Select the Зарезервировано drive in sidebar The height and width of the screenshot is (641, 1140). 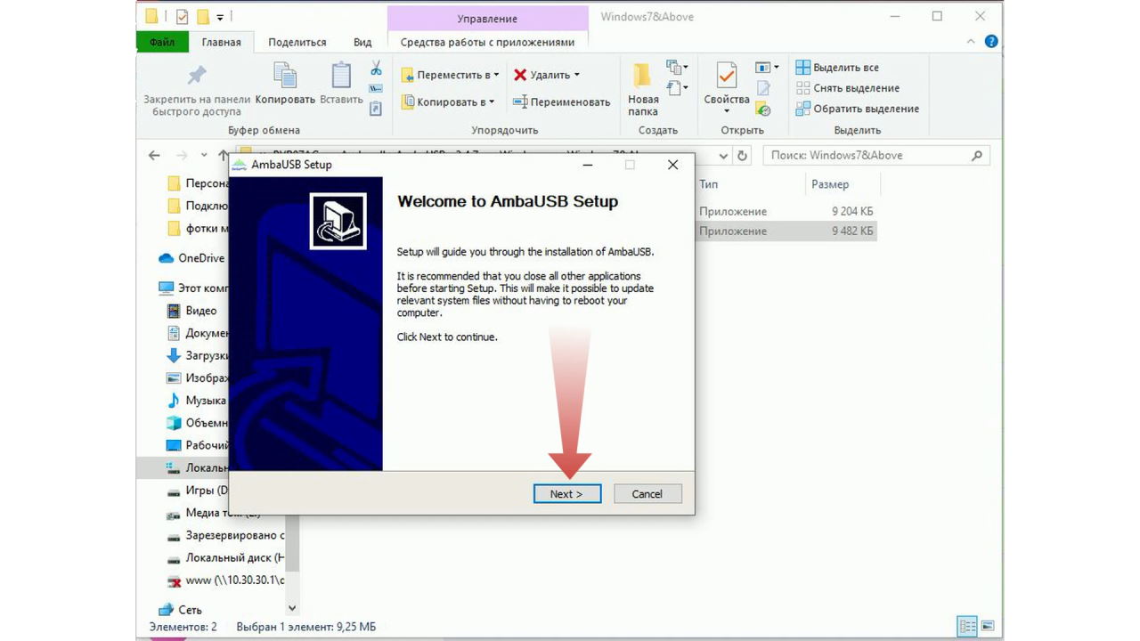click(x=225, y=536)
